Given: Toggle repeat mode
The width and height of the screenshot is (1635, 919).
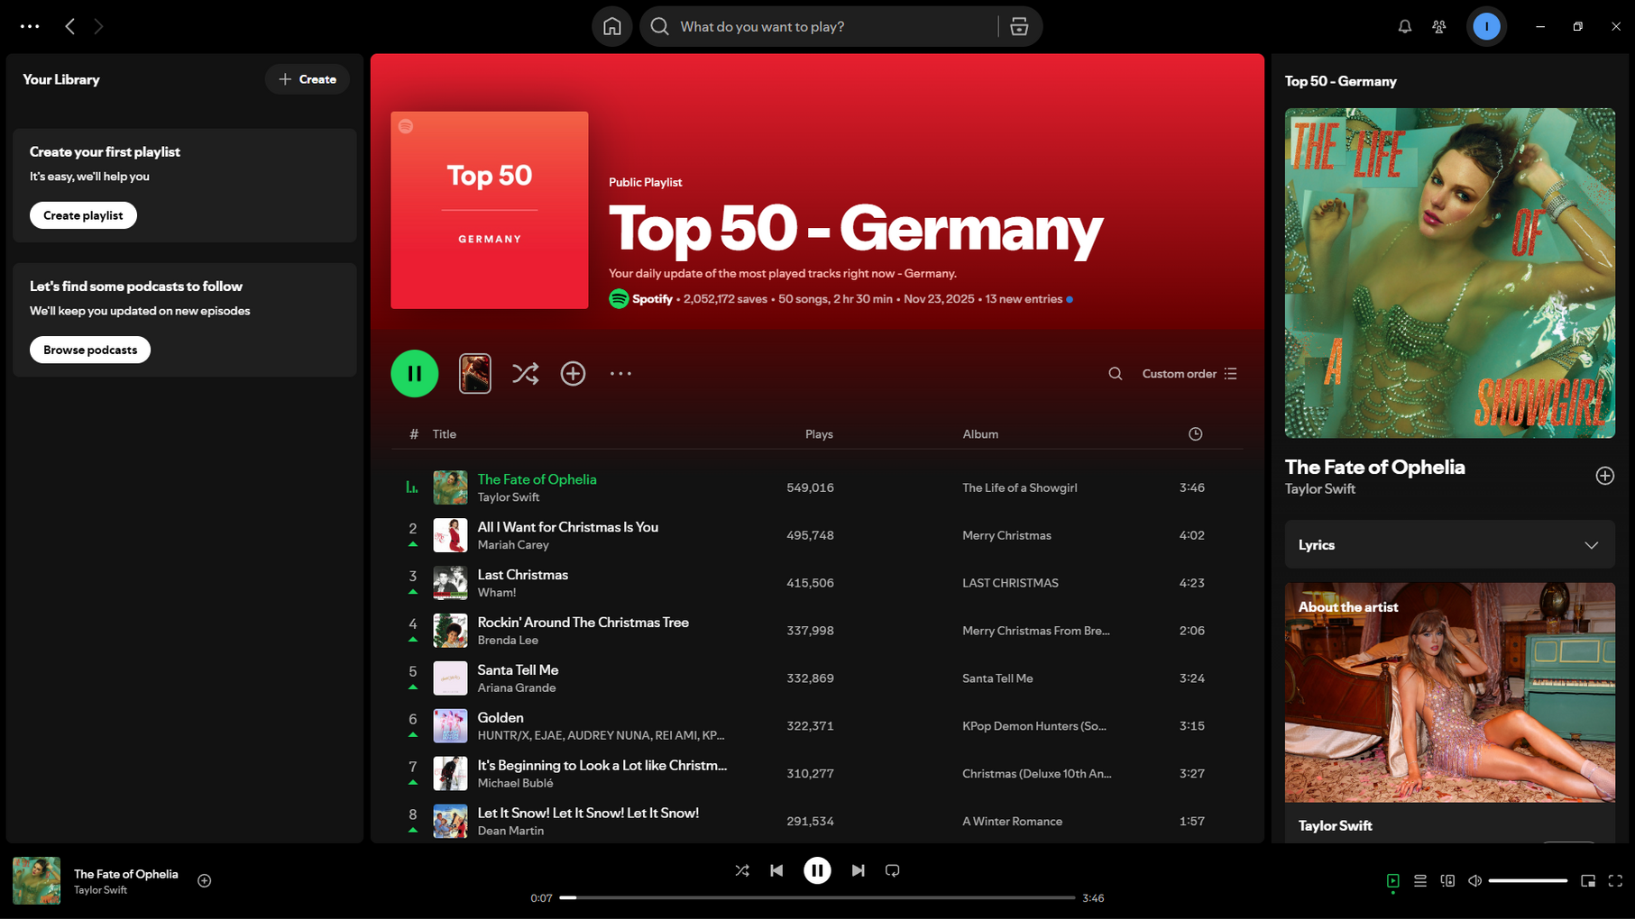Looking at the screenshot, I should [893, 870].
